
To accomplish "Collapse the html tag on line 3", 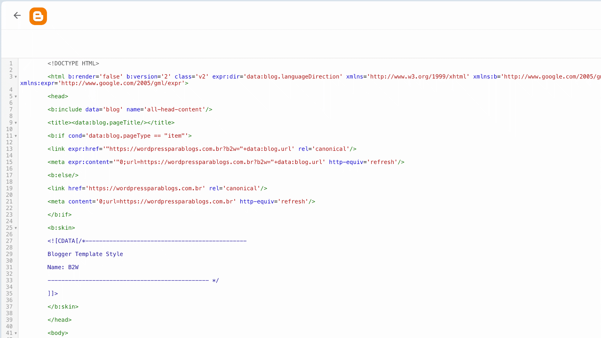I will [x=16, y=77].
